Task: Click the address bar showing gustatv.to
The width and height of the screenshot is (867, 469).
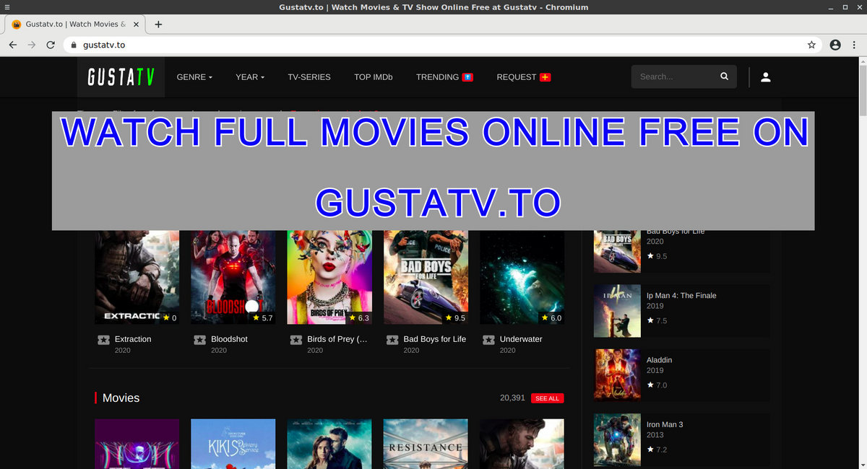Action: (441, 45)
